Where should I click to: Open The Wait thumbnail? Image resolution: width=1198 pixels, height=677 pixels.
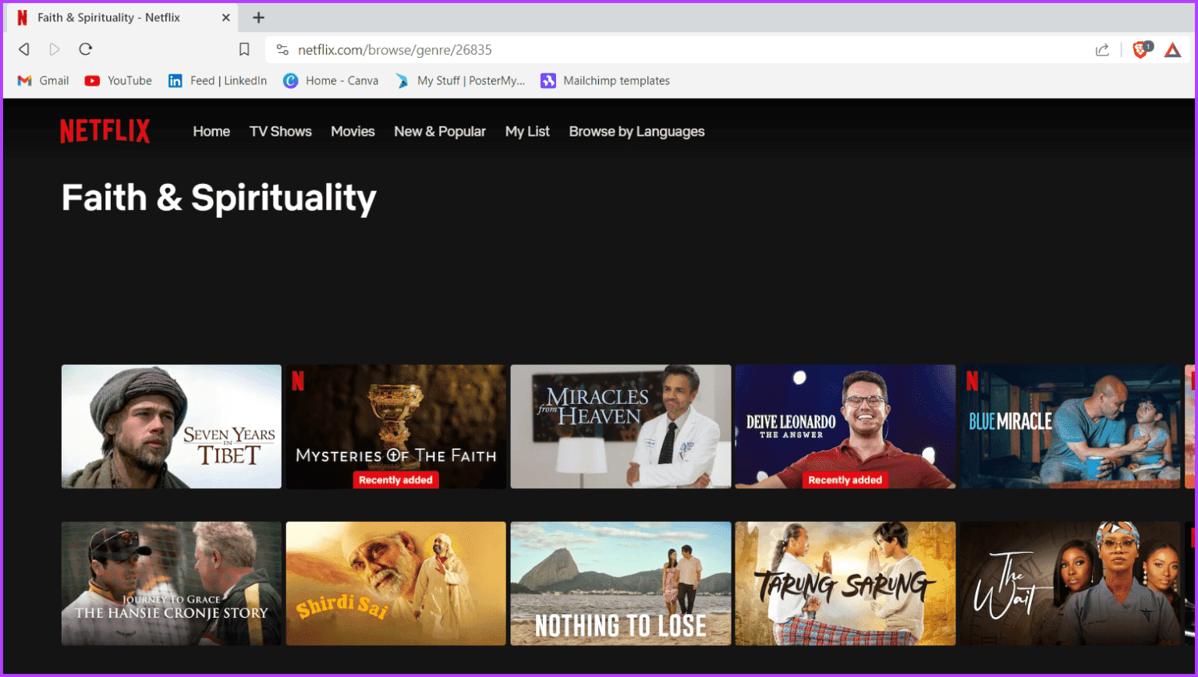1070,583
